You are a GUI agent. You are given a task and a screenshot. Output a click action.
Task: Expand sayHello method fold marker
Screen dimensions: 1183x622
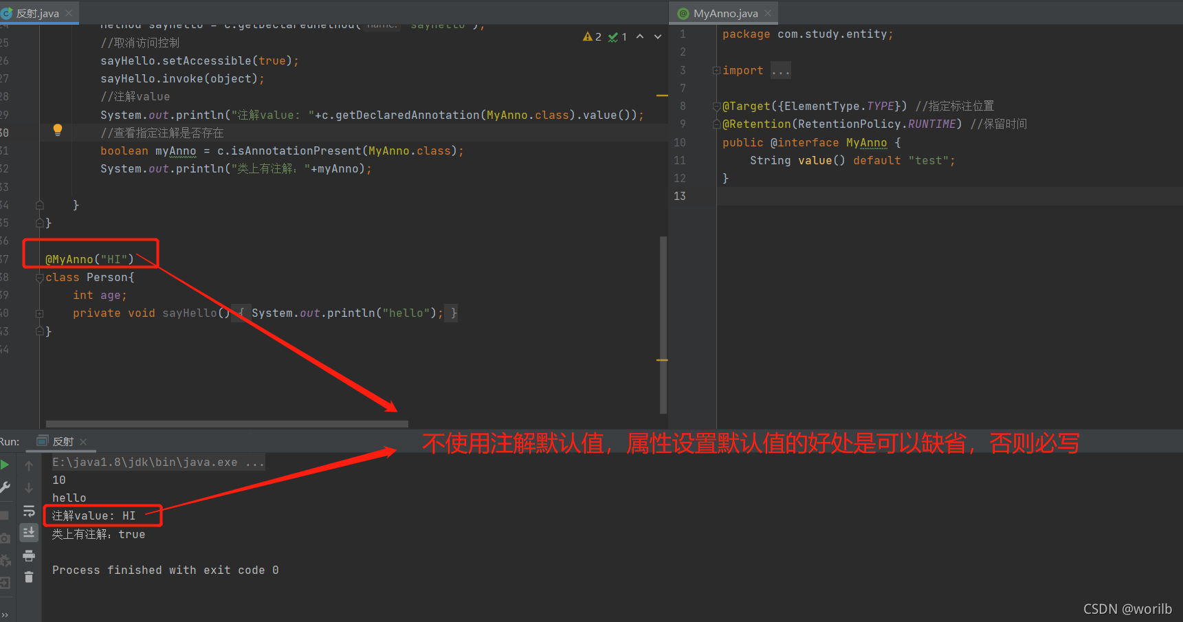pos(39,313)
